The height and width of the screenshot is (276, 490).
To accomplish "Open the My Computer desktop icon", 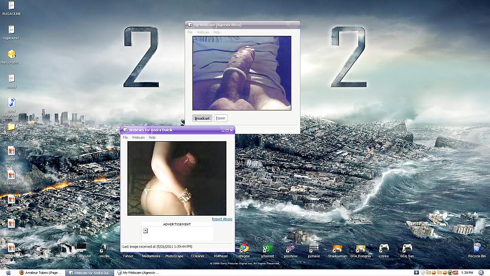I will click(x=81, y=248).
